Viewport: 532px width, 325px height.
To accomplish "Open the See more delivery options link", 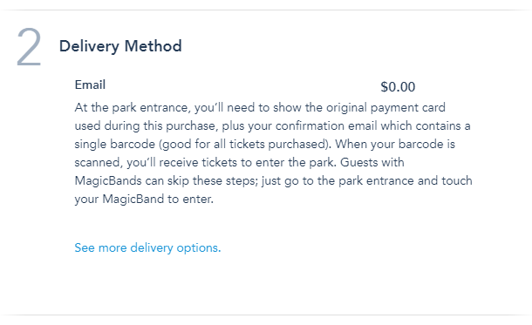I will [x=147, y=247].
